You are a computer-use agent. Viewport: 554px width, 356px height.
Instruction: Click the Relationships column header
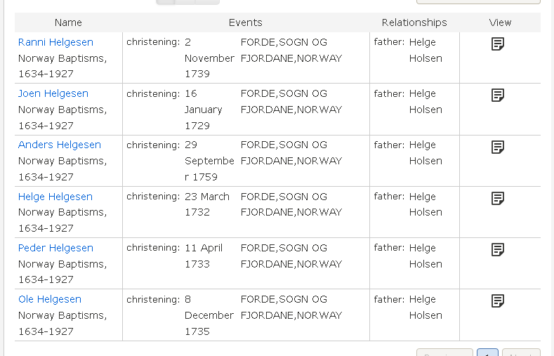pos(414,22)
